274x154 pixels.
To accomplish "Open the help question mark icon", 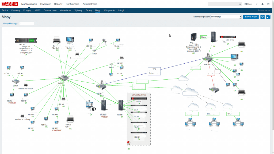I will pos(257,4).
